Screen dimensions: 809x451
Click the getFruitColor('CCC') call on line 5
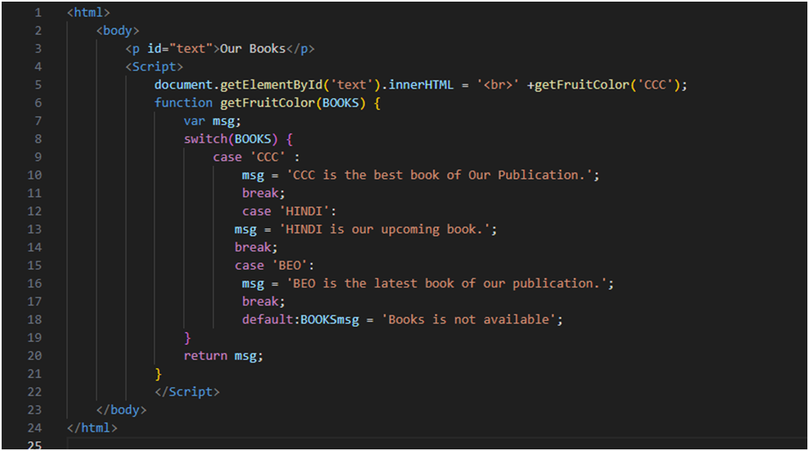point(608,85)
